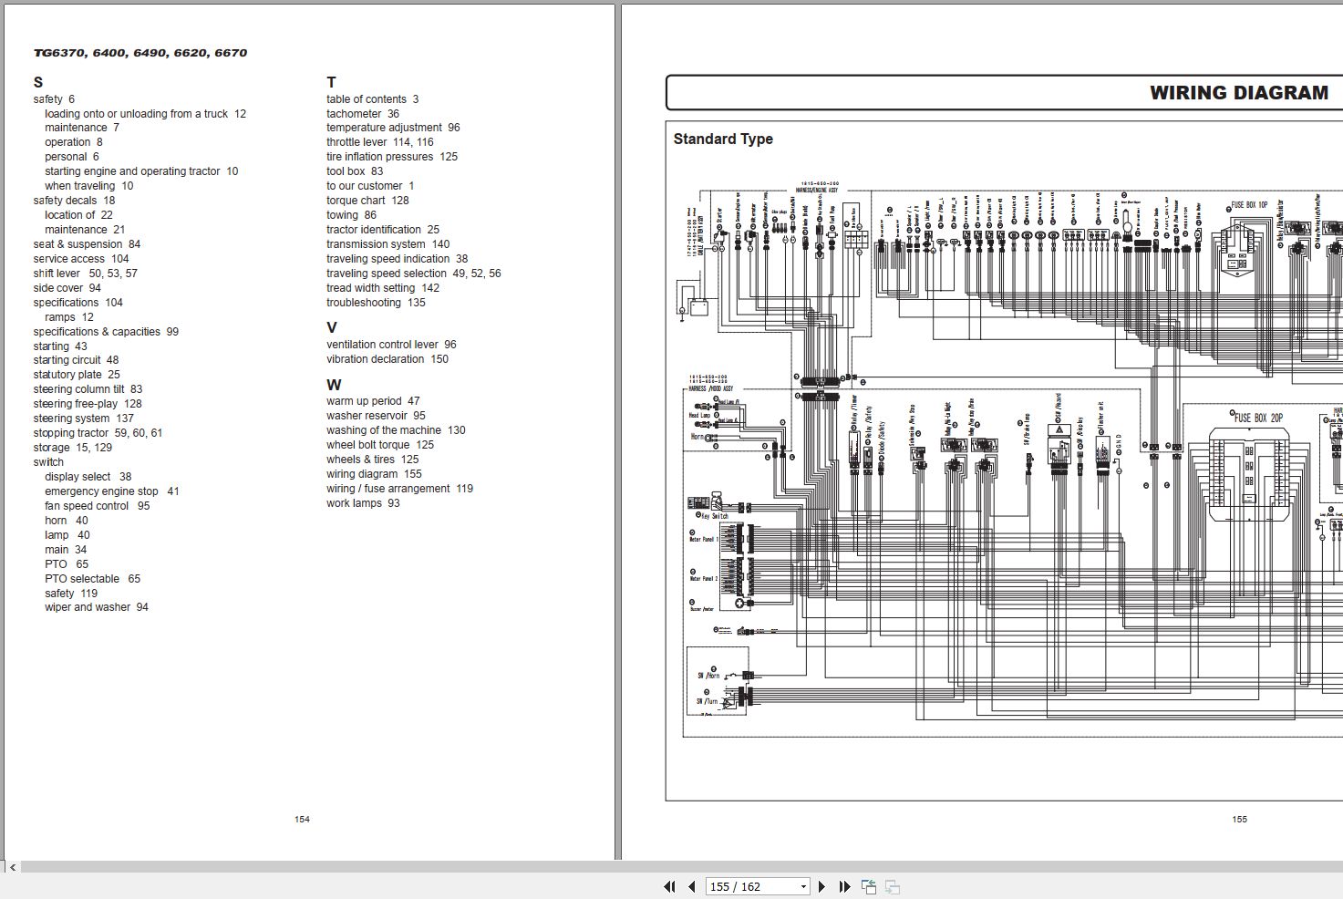Go to the next page
This screenshot has height=899, width=1343.
[821, 886]
